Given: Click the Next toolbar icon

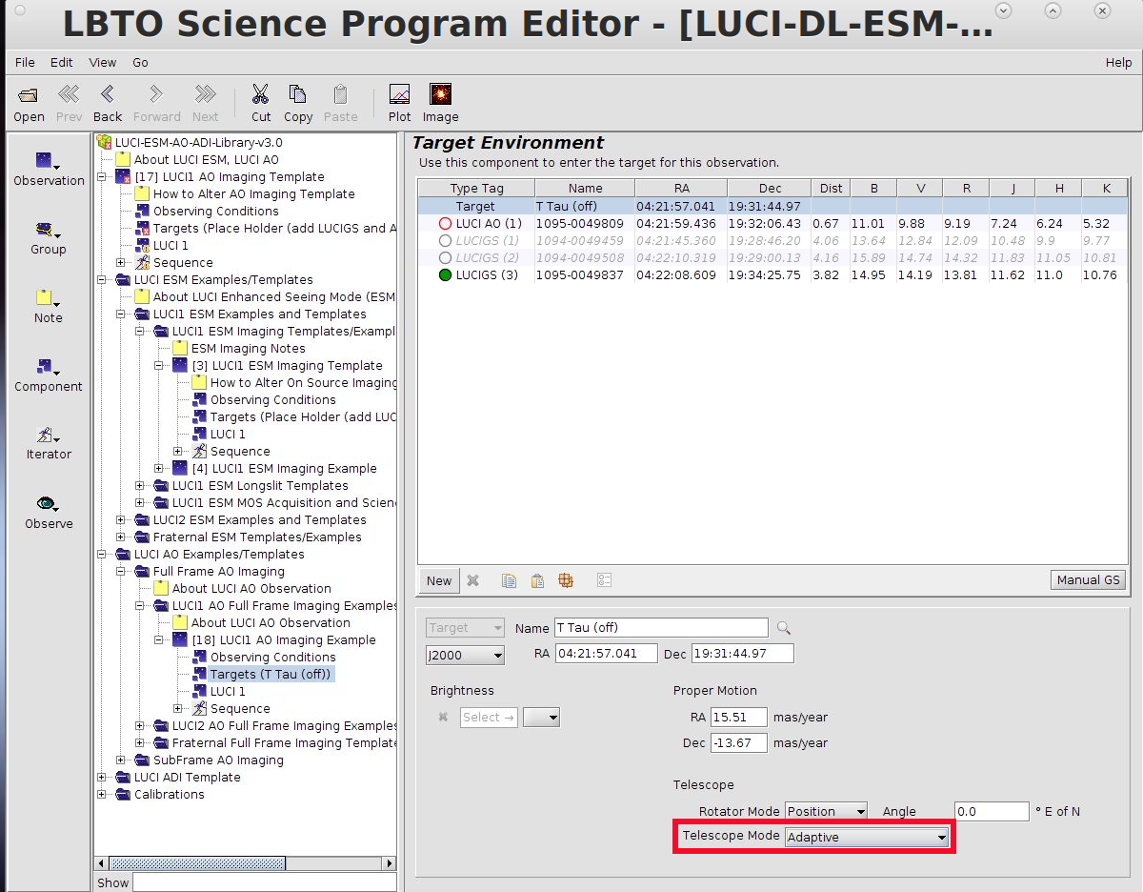Looking at the screenshot, I should [x=205, y=94].
